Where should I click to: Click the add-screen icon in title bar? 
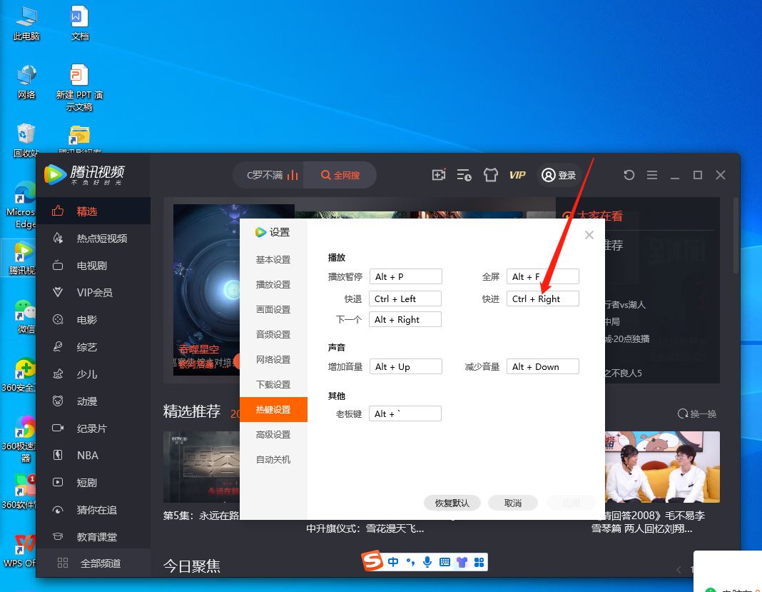coord(438,175)
